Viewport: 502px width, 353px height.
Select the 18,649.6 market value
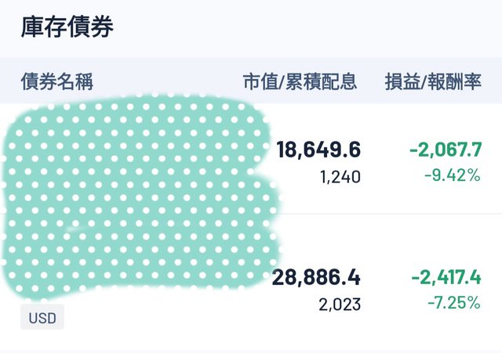click(x=318, y=149)
